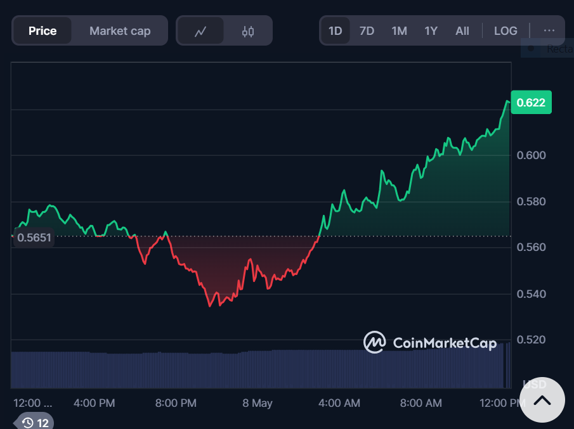Select the Price tab
Image resolution: width=574 pixels, height=429 pixels.
42,31
